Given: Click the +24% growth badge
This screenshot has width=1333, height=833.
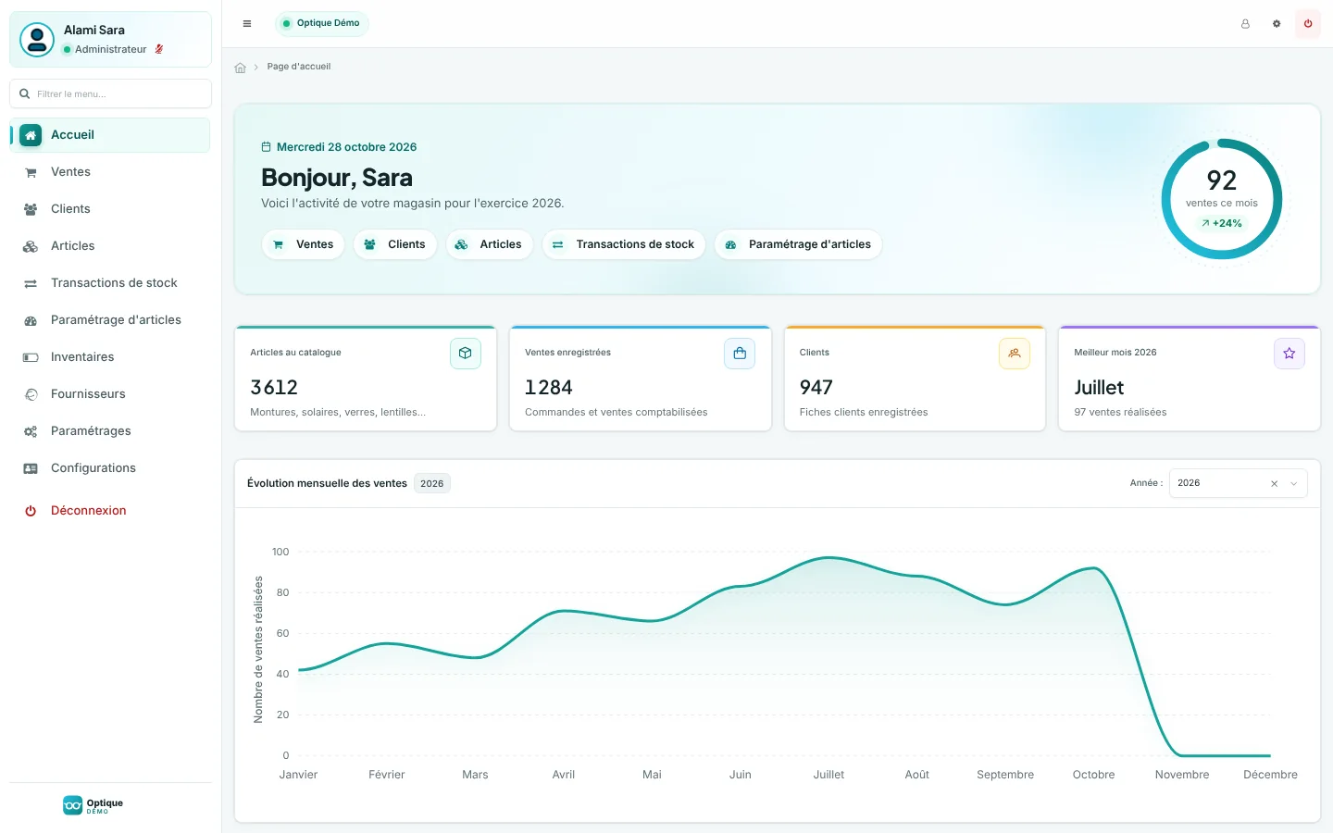Looking at the screenshot, I should pyautogui.click(x=1222, y=223).
